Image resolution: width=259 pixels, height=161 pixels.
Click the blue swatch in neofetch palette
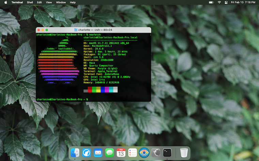(103, 89)
